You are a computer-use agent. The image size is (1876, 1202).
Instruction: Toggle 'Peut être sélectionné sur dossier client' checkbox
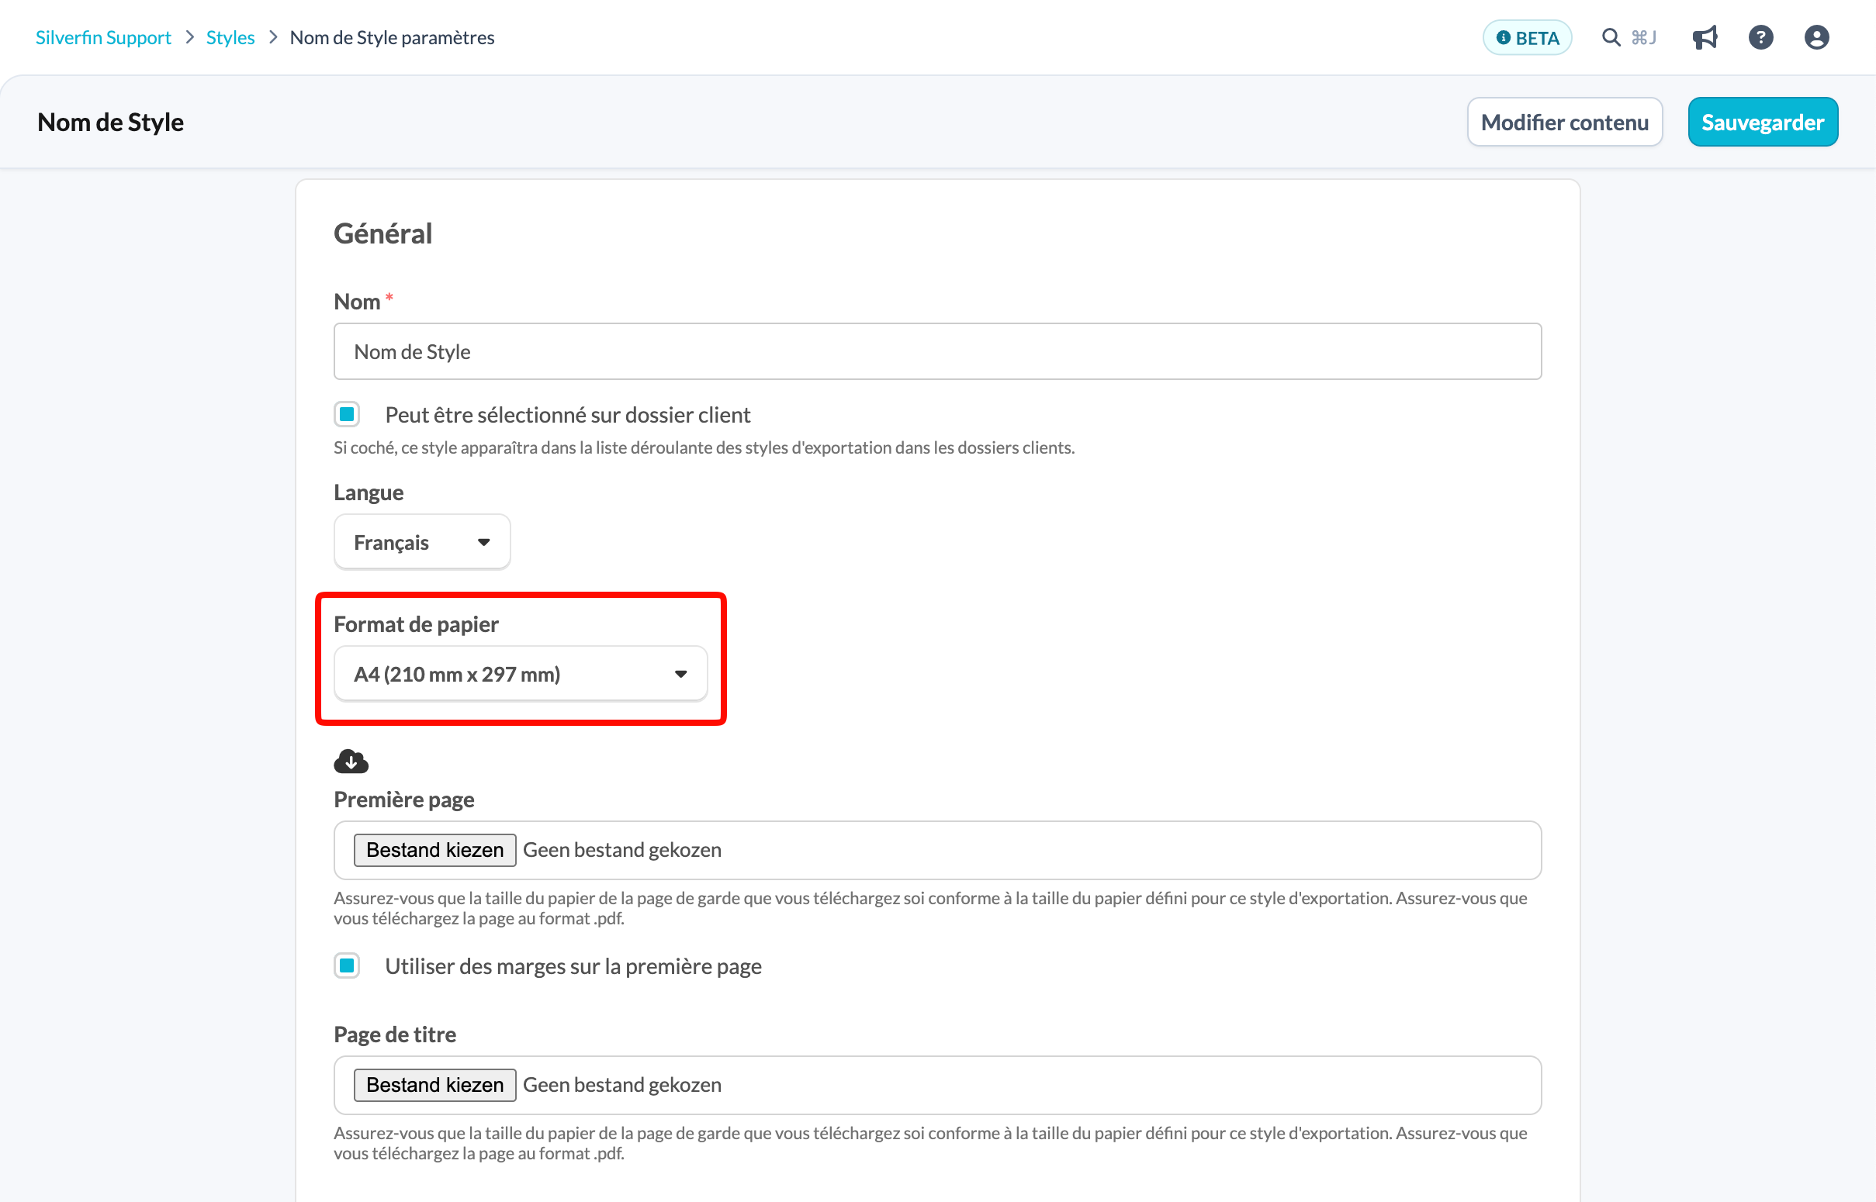pos(347,414)
